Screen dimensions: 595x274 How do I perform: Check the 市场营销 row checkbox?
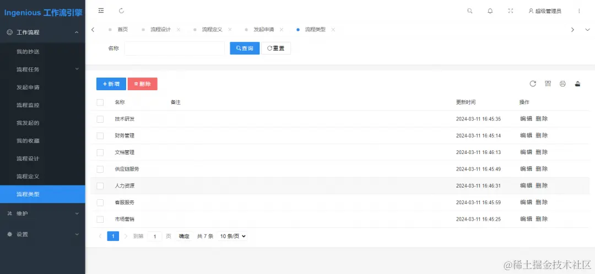100,219
